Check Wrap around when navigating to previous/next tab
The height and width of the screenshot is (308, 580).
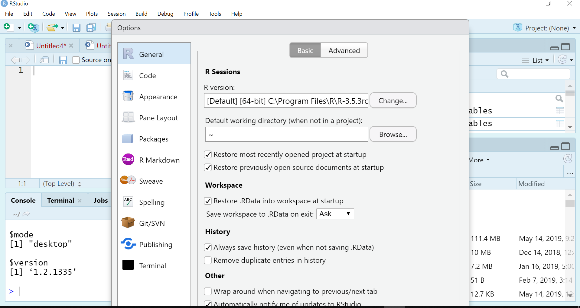click(x=208, y=291)
